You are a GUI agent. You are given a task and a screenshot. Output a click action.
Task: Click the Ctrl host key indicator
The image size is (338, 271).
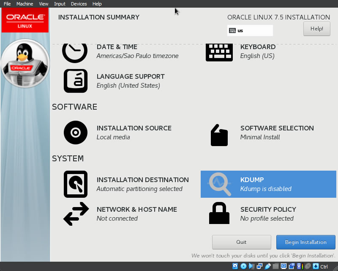(x=324, y=266)
